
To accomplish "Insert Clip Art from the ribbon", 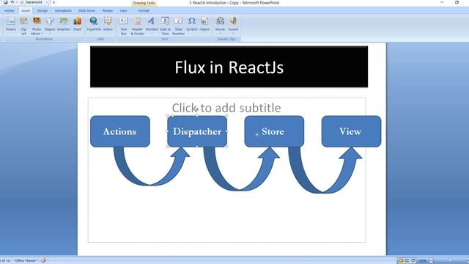I will 23,26.
